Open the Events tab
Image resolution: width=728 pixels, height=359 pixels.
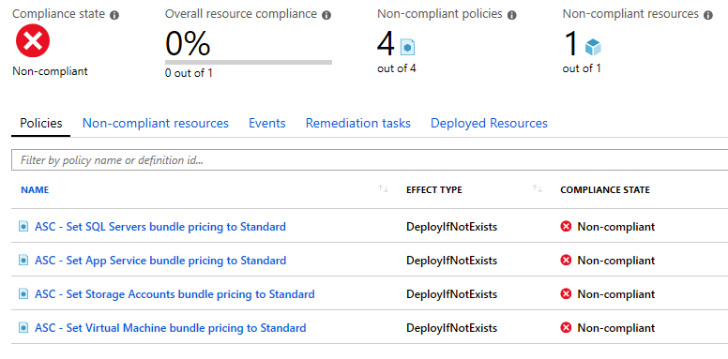click(x=267, y=123)
